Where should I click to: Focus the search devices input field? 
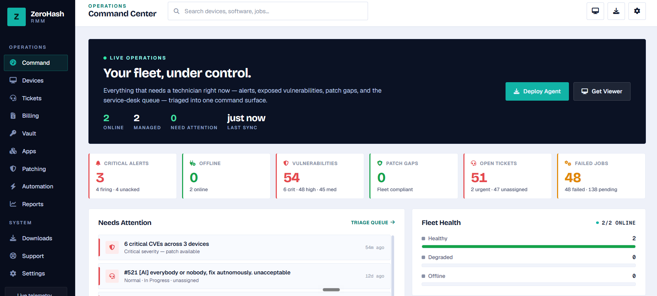[268, 11]
